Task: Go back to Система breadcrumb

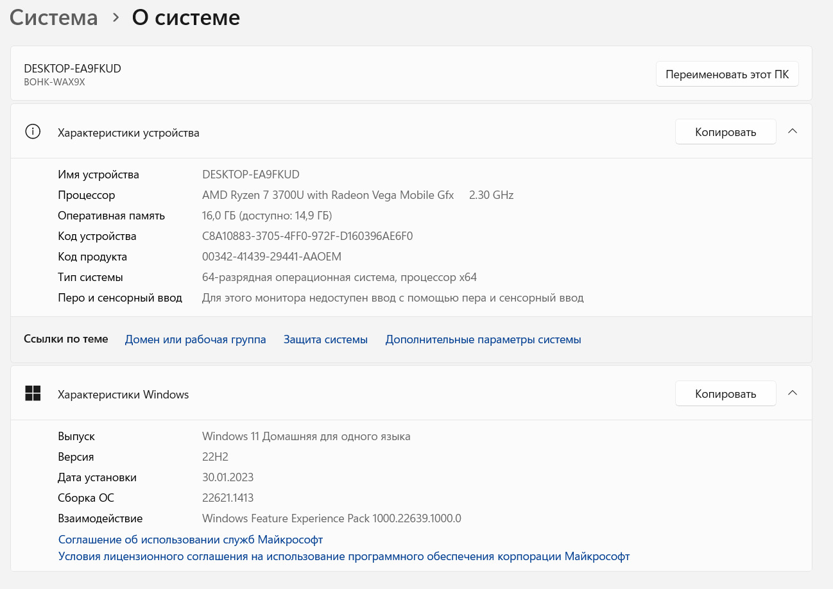Action: (x=54, y=17)
